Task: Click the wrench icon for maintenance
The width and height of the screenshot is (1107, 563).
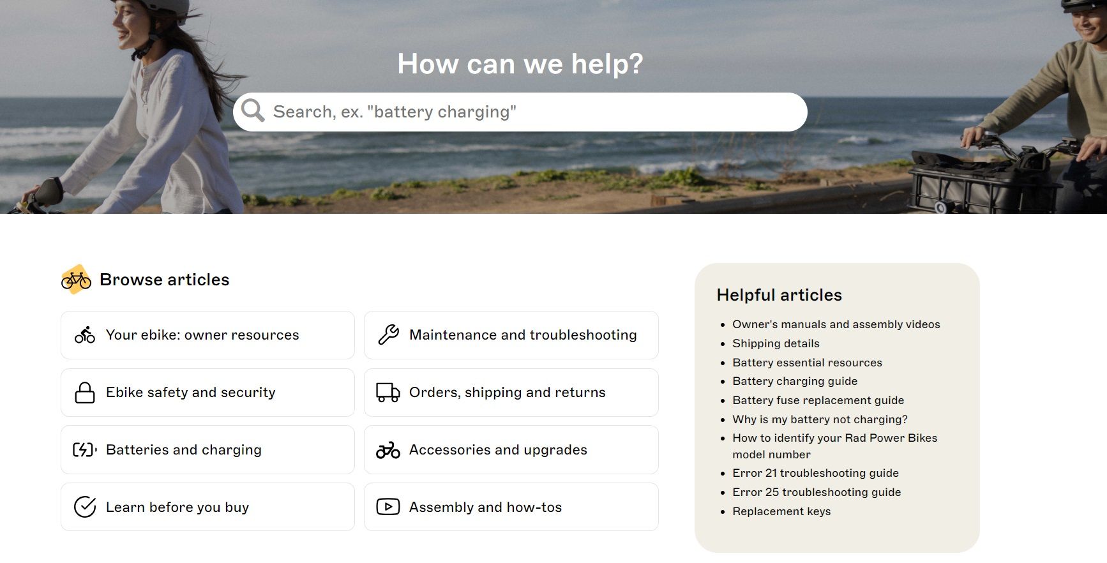Action: (388, 335)
